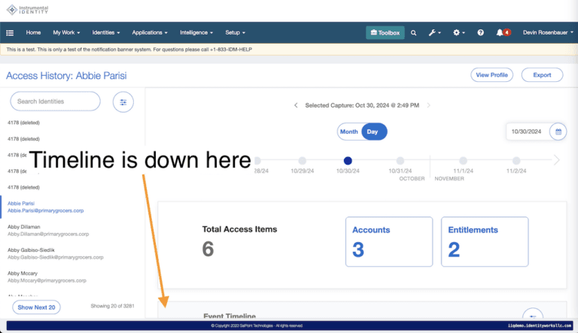
Task: Open the Accounts card showing 3
Action: (389, 241)
